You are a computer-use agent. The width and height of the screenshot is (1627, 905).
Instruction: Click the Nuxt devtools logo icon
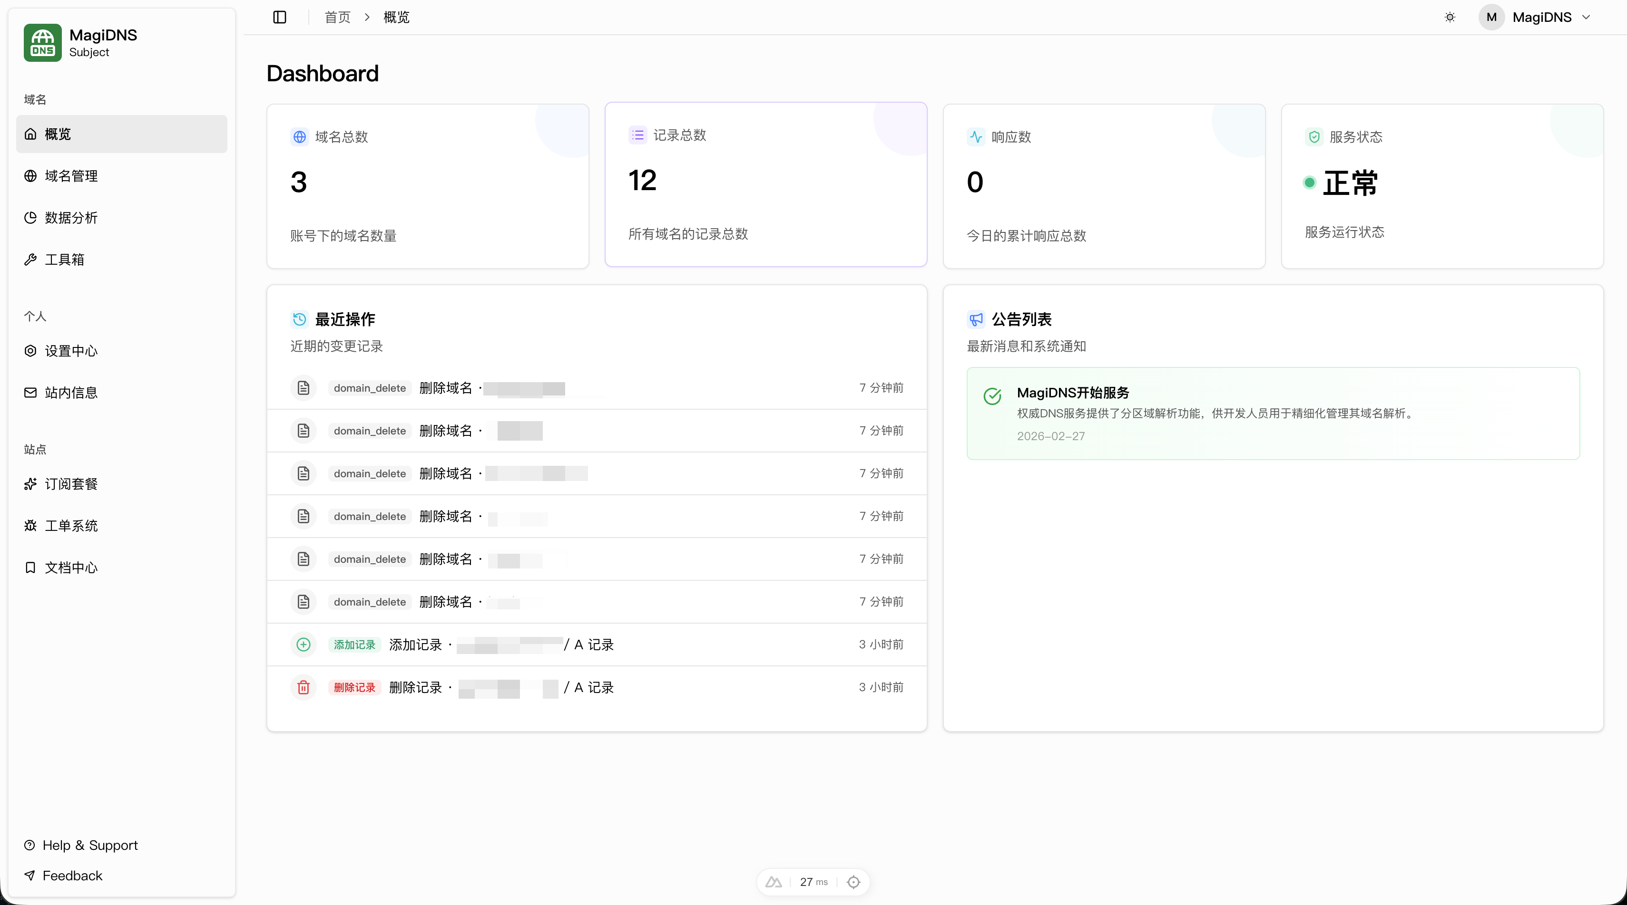coord(774,882)
